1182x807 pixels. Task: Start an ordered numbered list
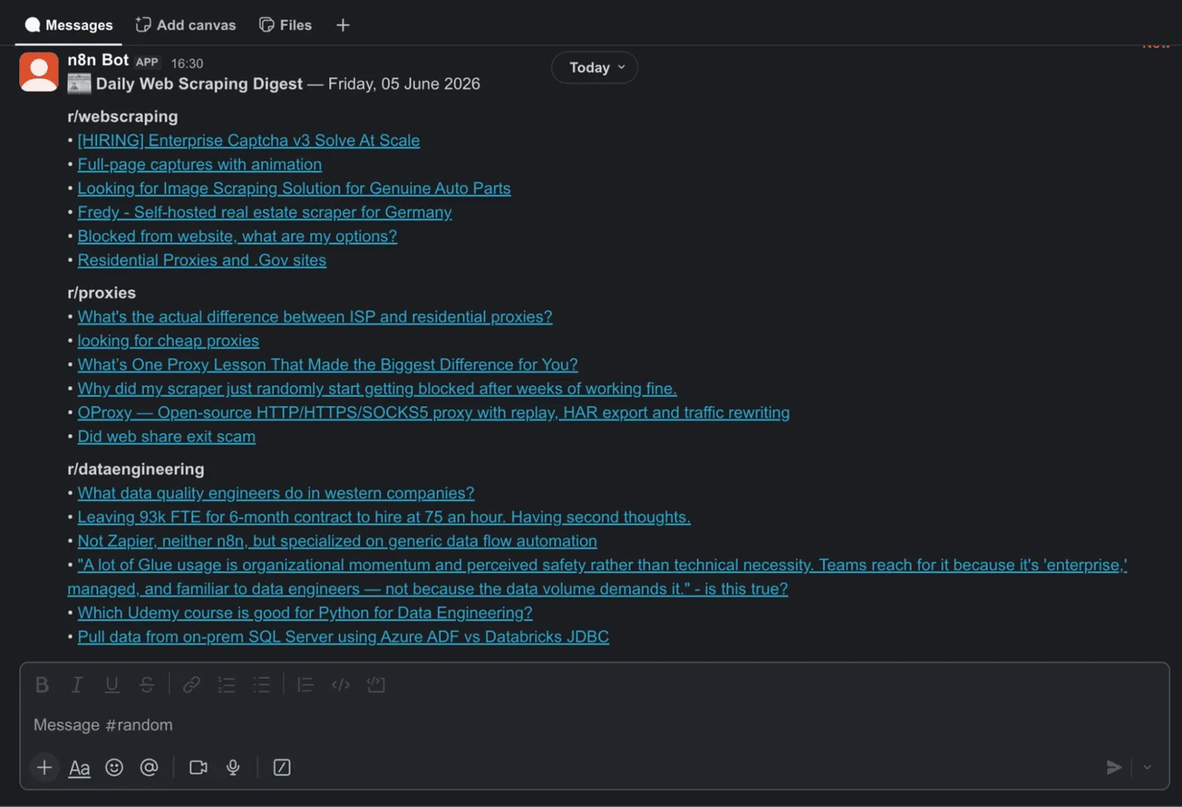227,685
